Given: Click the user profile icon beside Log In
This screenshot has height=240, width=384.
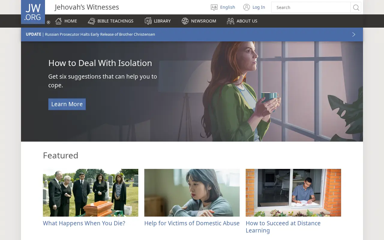Looking at the screenshot, I should pyautogui.click(x=247, y=7).
